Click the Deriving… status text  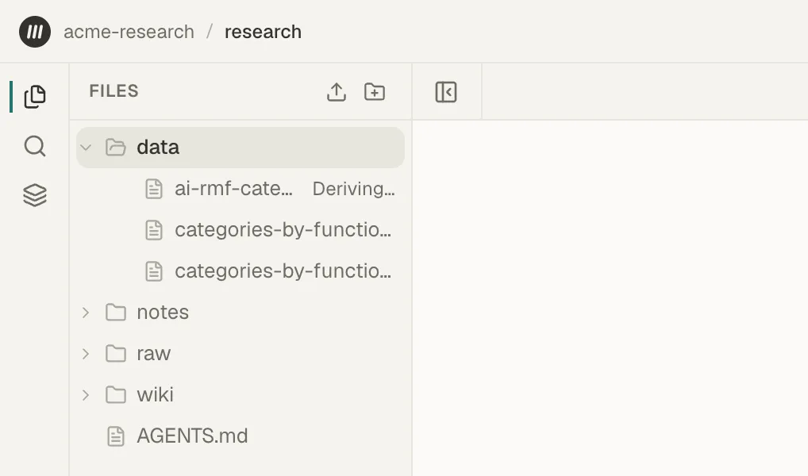353,189
